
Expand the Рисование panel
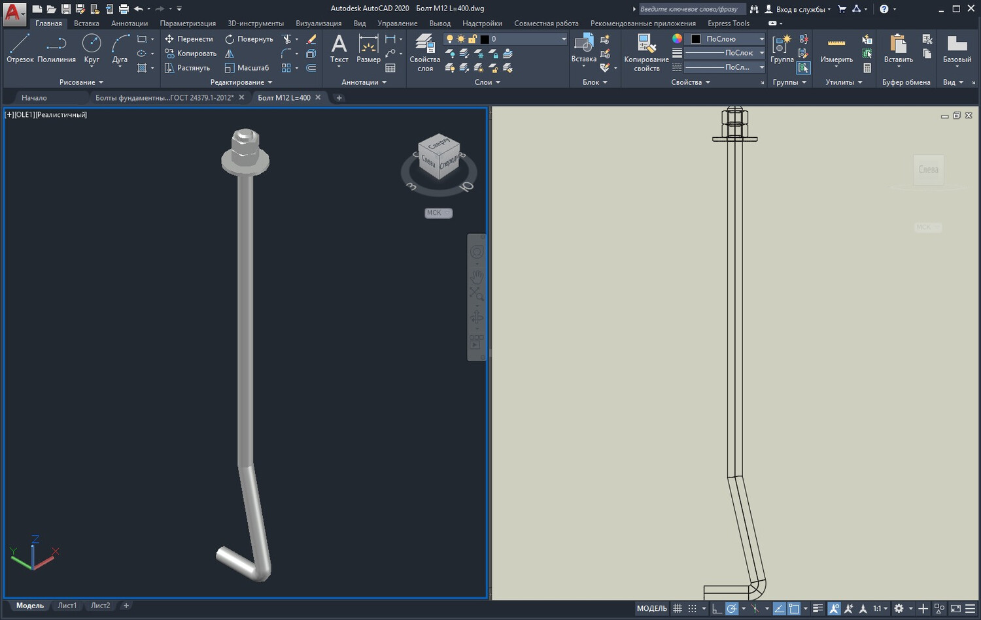coord(81,82)
